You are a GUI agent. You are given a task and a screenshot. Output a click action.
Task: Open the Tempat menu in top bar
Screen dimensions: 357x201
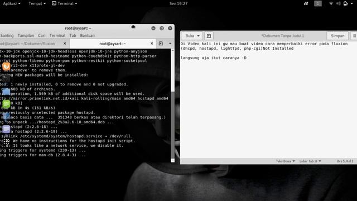coord(37,3)
